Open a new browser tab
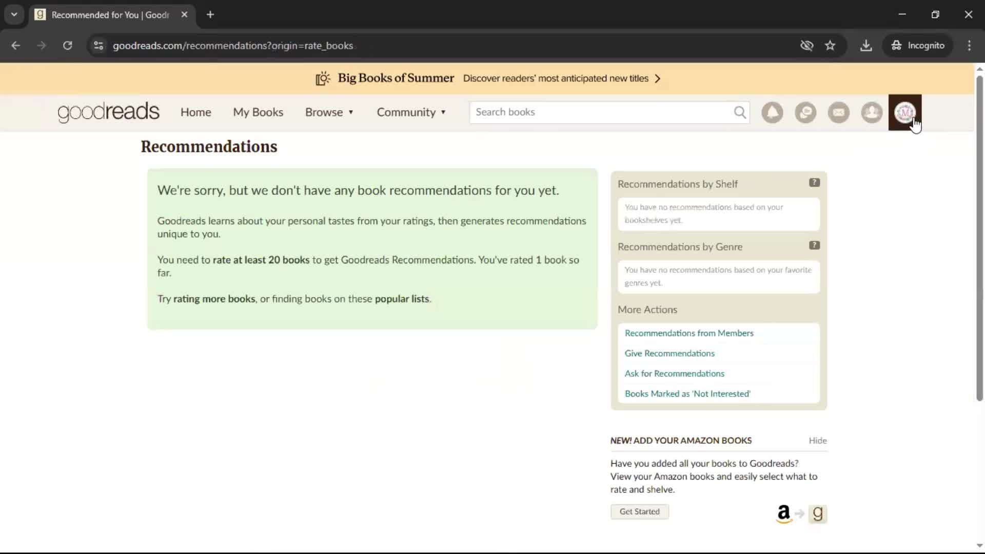985x554 pixels. (x=210, y=15)
